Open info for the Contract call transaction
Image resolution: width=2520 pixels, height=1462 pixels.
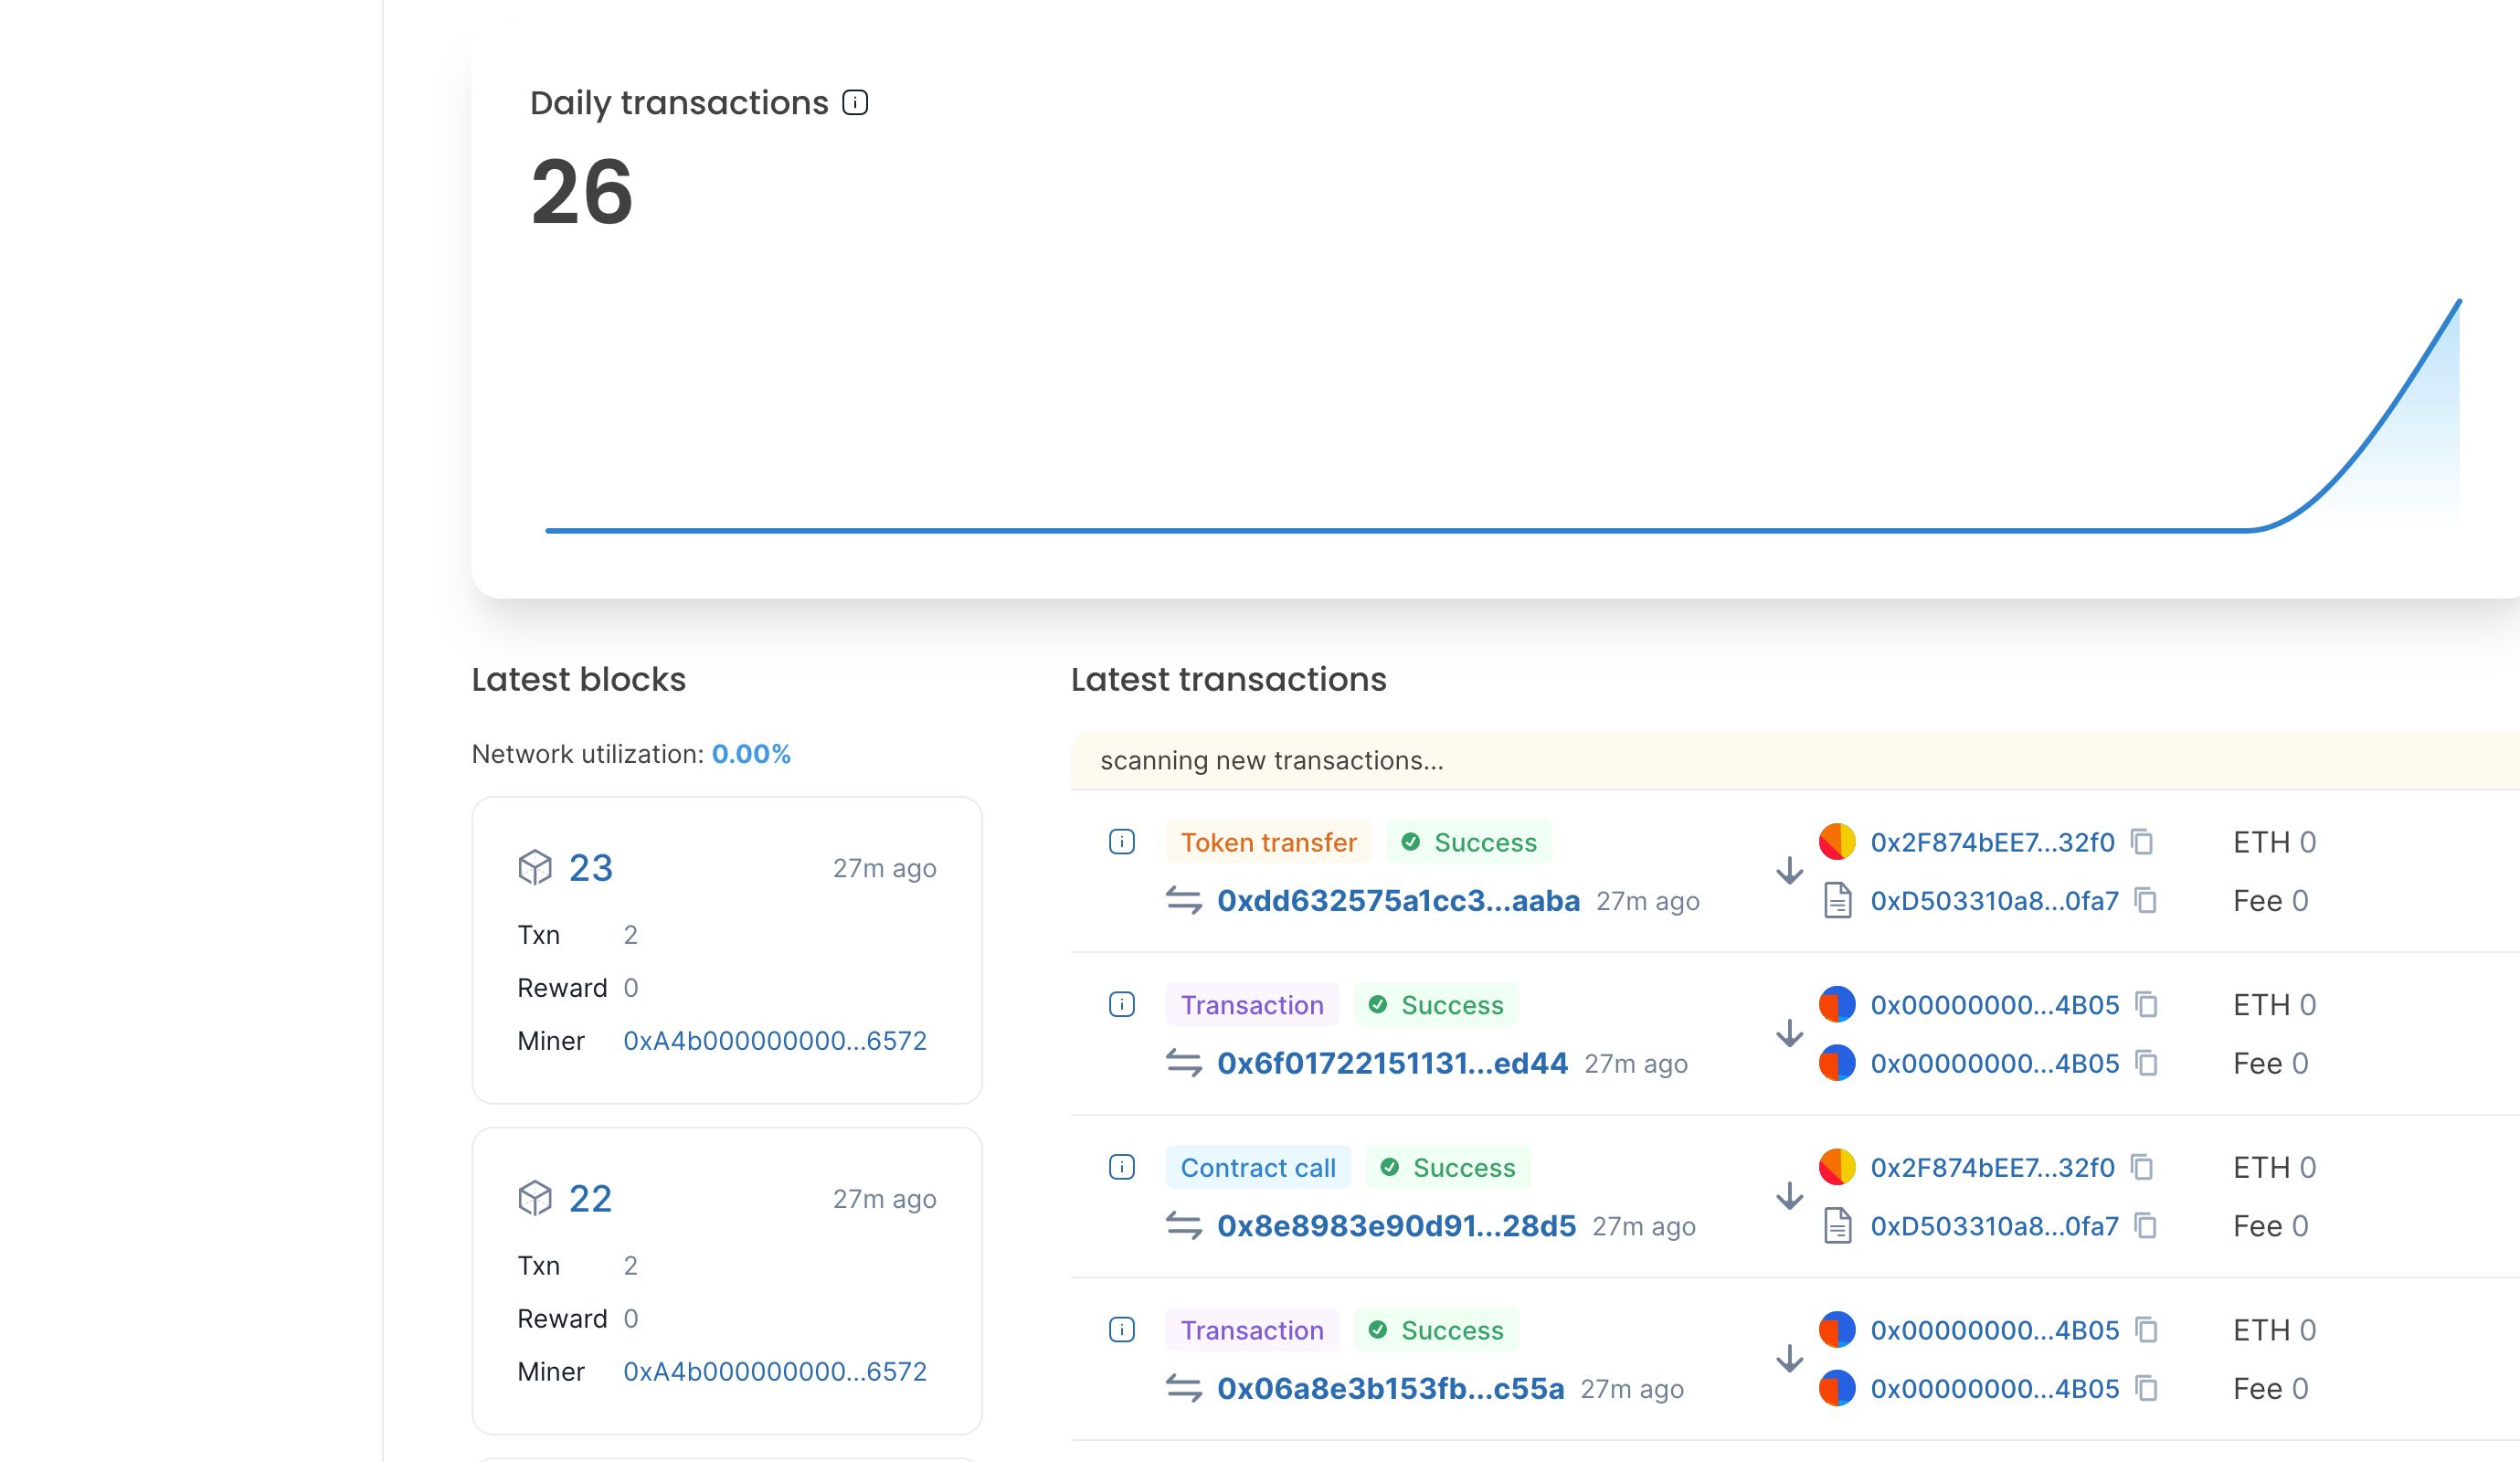click(1122, 1167)
